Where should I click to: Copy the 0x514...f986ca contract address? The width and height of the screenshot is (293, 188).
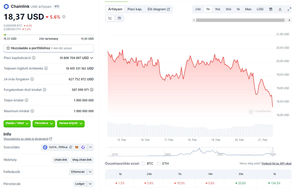click(x=71, y=147)
